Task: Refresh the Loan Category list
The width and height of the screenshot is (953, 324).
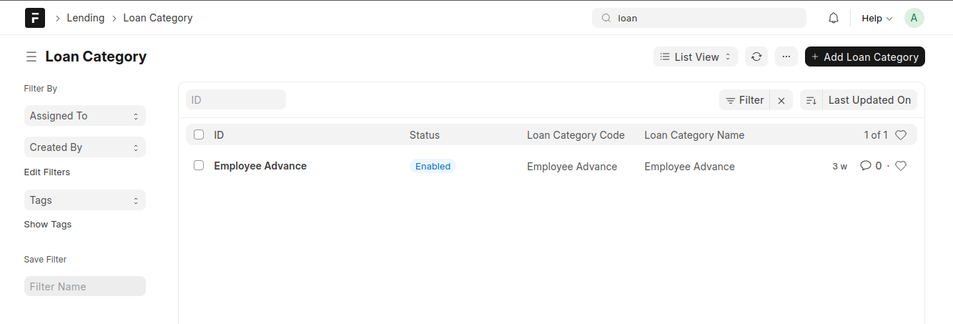Action: [756, 57]
